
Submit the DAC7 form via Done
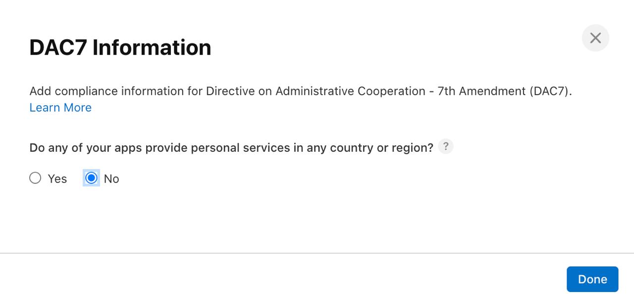point(592,279)
